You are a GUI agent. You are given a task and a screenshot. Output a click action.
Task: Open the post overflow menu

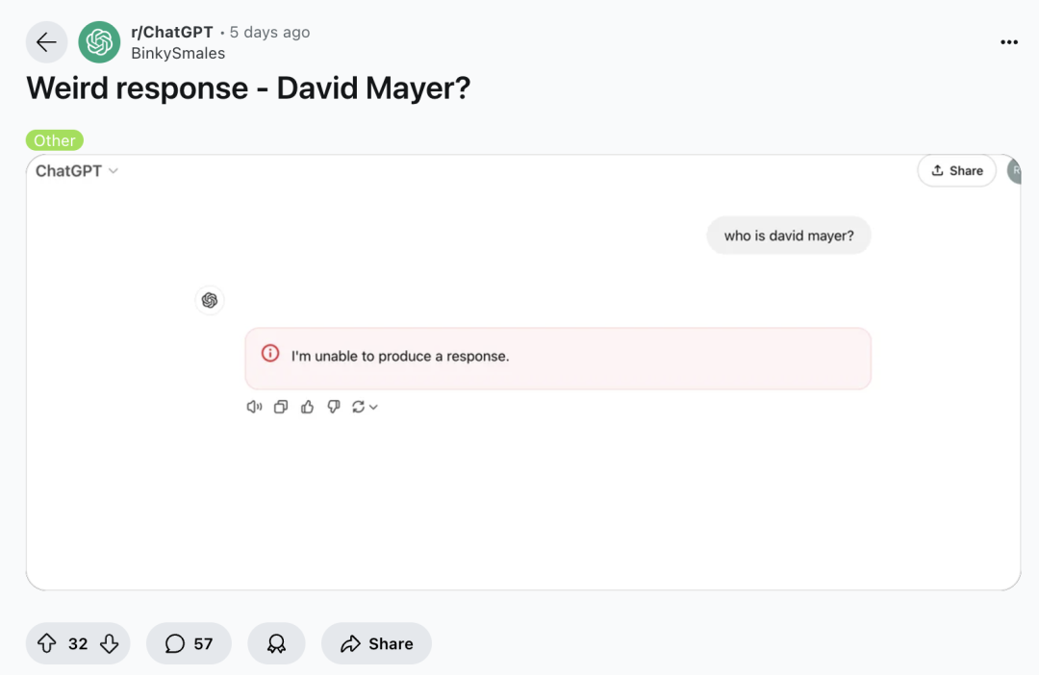[1008, 41]
